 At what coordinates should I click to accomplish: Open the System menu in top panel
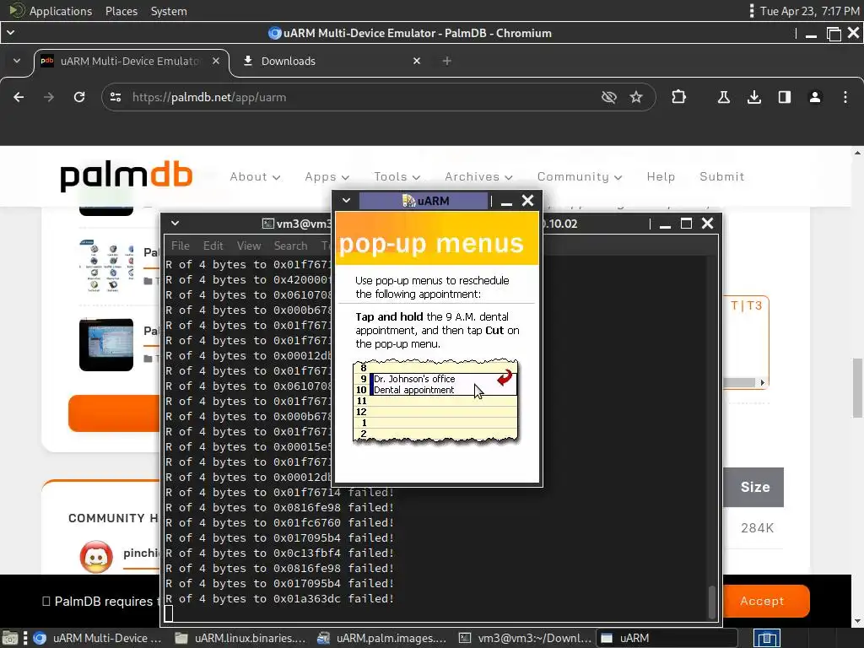[169, 11]
